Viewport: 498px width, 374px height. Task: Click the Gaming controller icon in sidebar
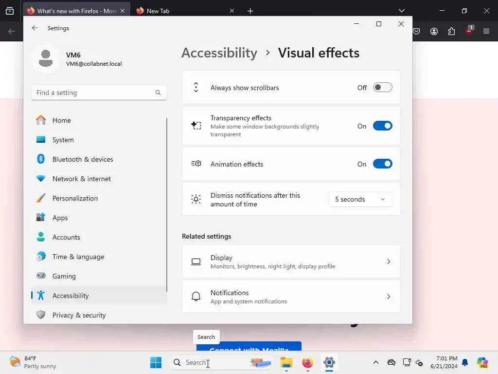point(41,276)
